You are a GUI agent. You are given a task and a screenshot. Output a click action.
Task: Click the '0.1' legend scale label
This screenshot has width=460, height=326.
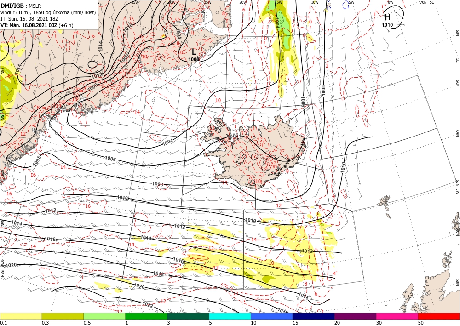click(x=3, y=323)
